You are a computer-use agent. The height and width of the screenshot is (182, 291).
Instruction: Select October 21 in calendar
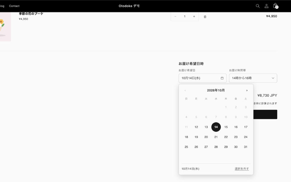[216, 137]
